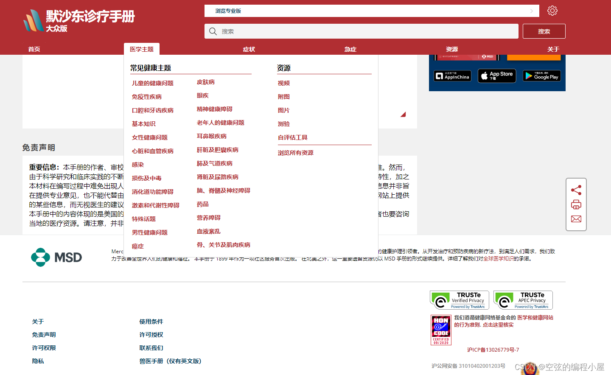Select 儿童的健康问题 topic
Viewport: 611px width, 375px height.
pos(153,83)
